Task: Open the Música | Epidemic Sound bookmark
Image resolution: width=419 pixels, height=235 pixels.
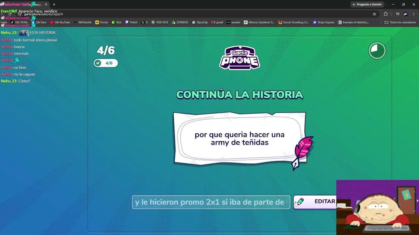Action: point(259,23)
